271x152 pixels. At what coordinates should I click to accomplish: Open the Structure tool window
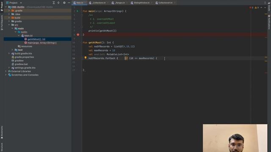pos(2,147)
